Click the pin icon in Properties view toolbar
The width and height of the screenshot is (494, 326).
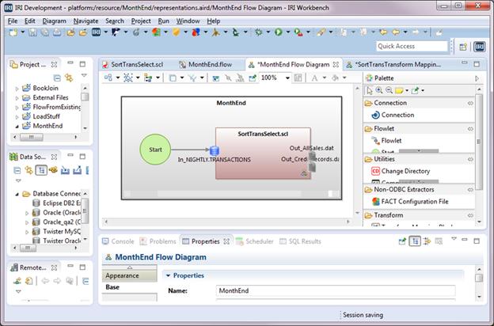pos(402,241)
